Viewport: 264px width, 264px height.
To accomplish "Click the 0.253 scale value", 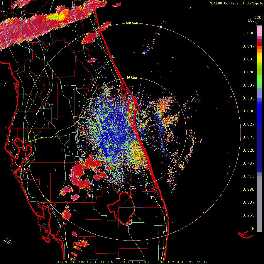I will point(248,215).
